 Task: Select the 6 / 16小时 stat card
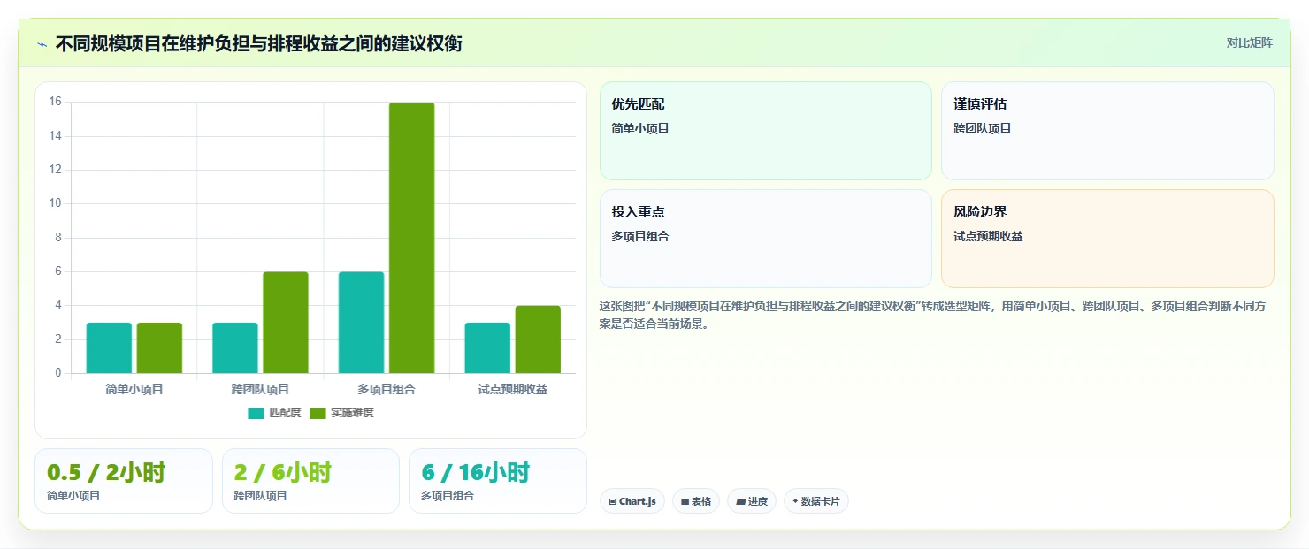(498, 481)
